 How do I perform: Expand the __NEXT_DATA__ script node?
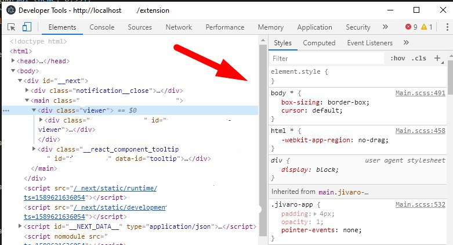[x=20, y=226]
